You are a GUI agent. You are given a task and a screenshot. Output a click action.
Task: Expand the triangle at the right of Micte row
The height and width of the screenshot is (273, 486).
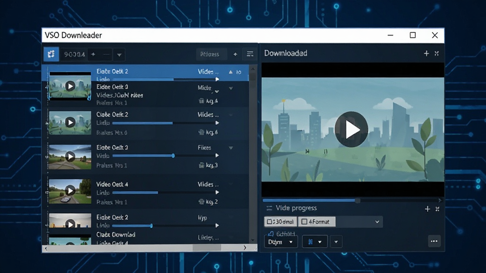[231, 88]
